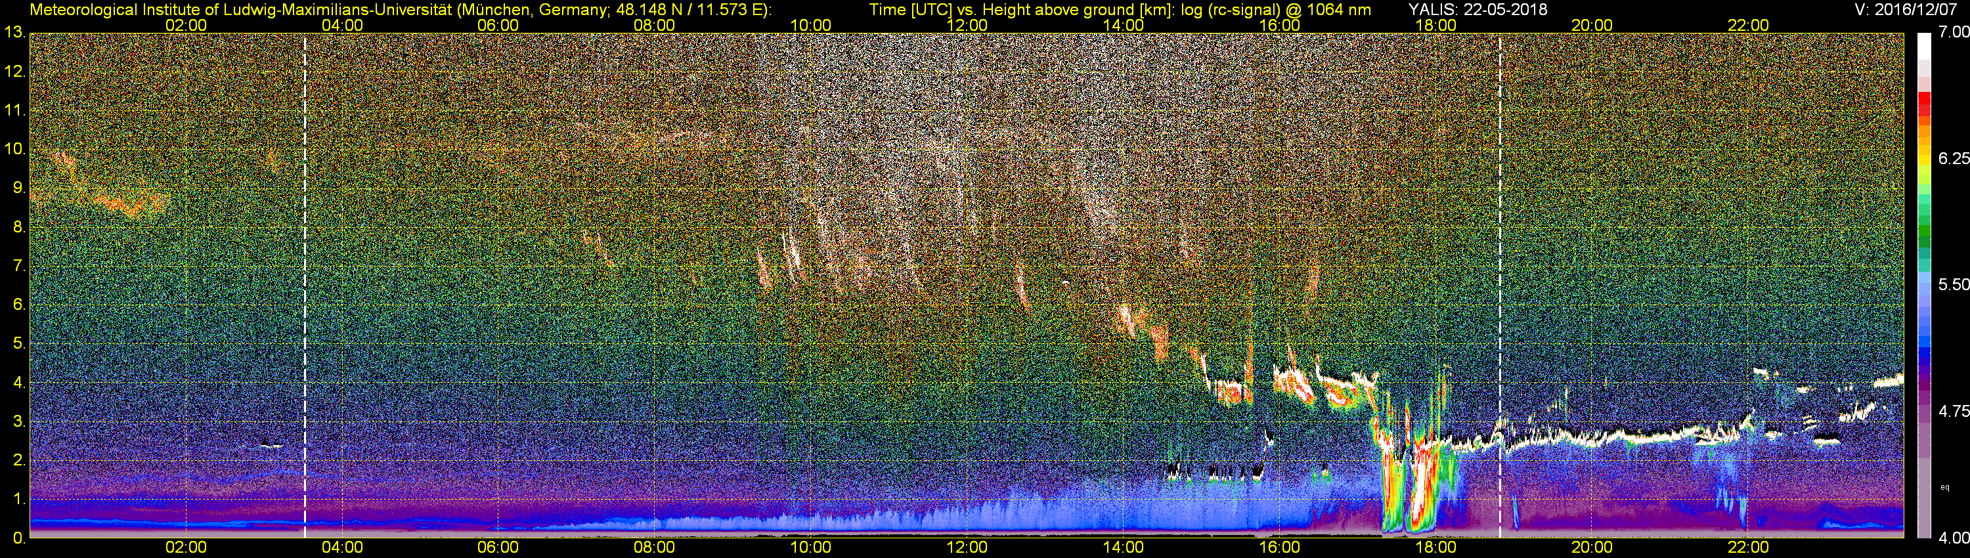Click the 10 km height axis label
Image resolution: width=1970 pixels, height=558 pixels.
pos(14,149)
